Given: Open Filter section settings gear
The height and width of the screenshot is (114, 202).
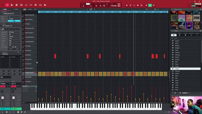Looking at the screenshot, I should (200, 31).
